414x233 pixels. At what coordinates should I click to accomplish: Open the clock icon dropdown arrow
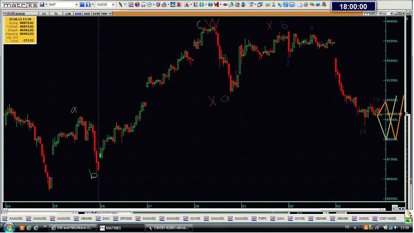pyautogui.click(x=154, y=5)
